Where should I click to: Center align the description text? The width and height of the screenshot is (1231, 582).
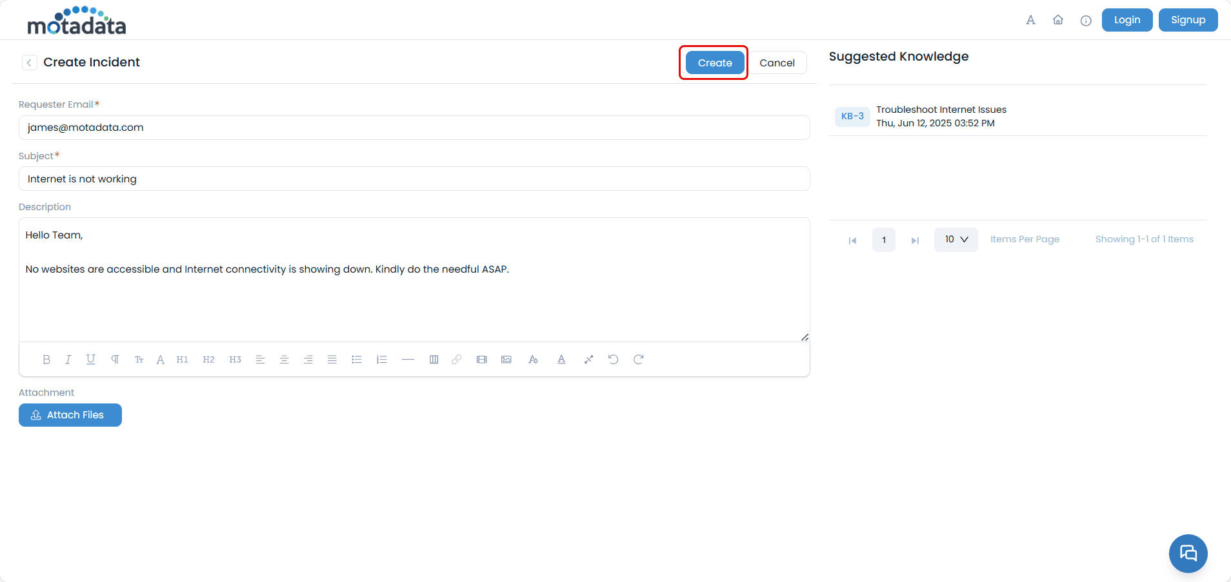pos(285,359)
